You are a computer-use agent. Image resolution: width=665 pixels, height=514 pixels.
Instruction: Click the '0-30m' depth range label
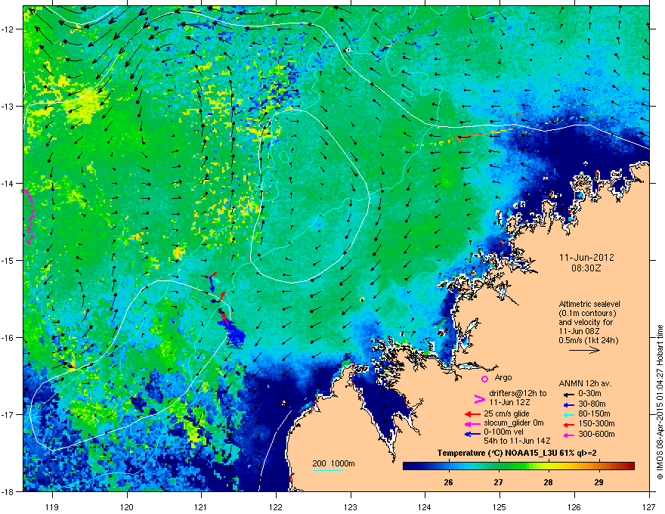click(x=589, y=394)
